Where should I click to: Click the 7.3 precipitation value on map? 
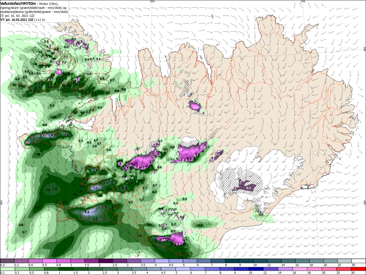coord(96,188)
